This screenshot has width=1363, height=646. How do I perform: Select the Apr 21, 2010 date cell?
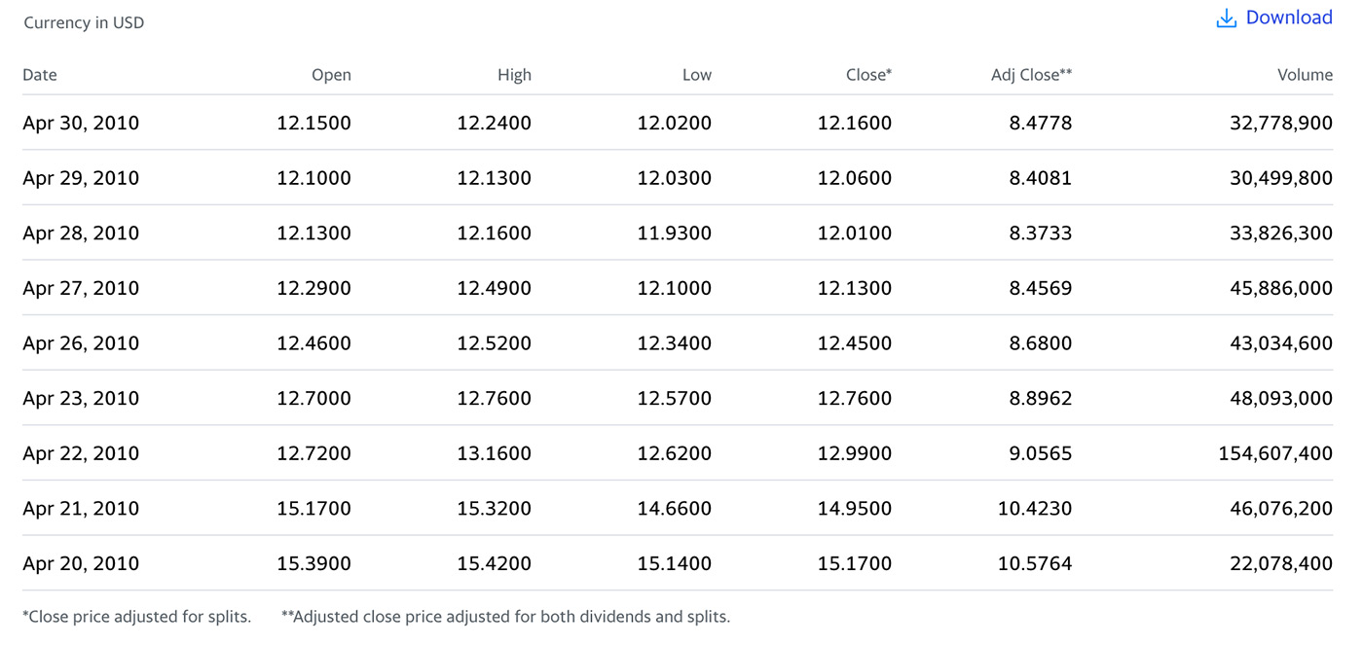[x=81, y=508]
